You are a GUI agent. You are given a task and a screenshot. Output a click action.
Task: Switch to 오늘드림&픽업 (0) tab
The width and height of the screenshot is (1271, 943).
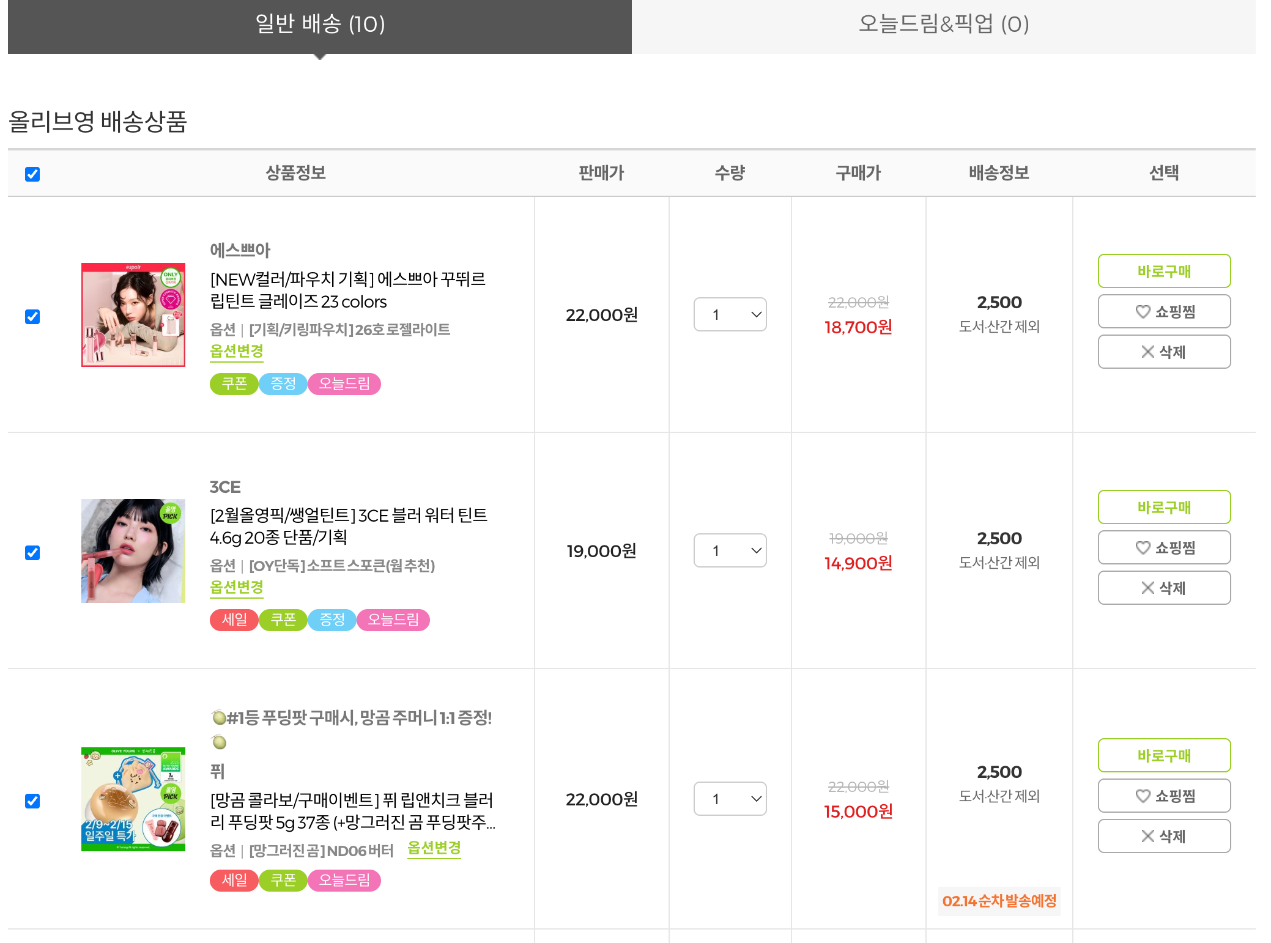[943, 25]
